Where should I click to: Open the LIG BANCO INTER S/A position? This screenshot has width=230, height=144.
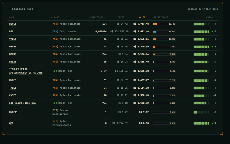(22, 103)
